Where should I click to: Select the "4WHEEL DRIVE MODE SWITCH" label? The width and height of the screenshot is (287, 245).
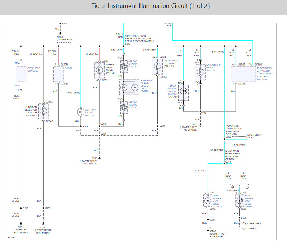110,68
